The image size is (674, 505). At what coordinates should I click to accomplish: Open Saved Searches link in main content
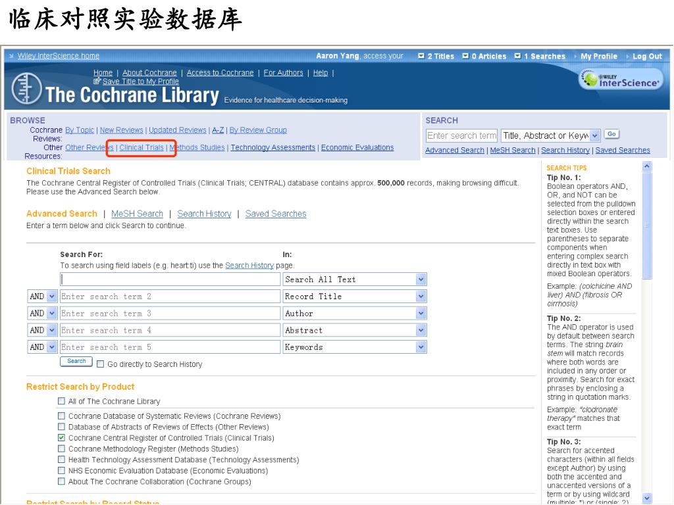click(276, 214)
